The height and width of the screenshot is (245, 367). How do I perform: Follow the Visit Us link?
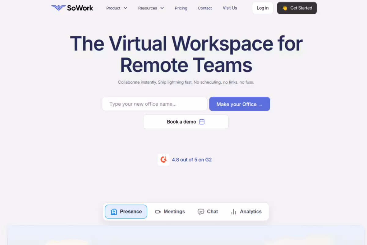(230, 8)
